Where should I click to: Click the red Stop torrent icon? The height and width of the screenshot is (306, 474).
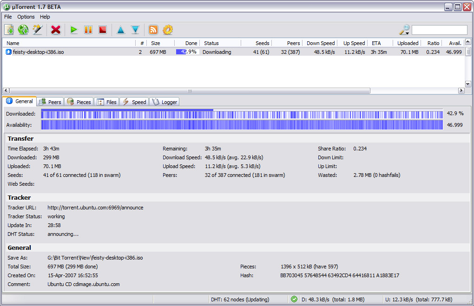click(x=103, y=30)
